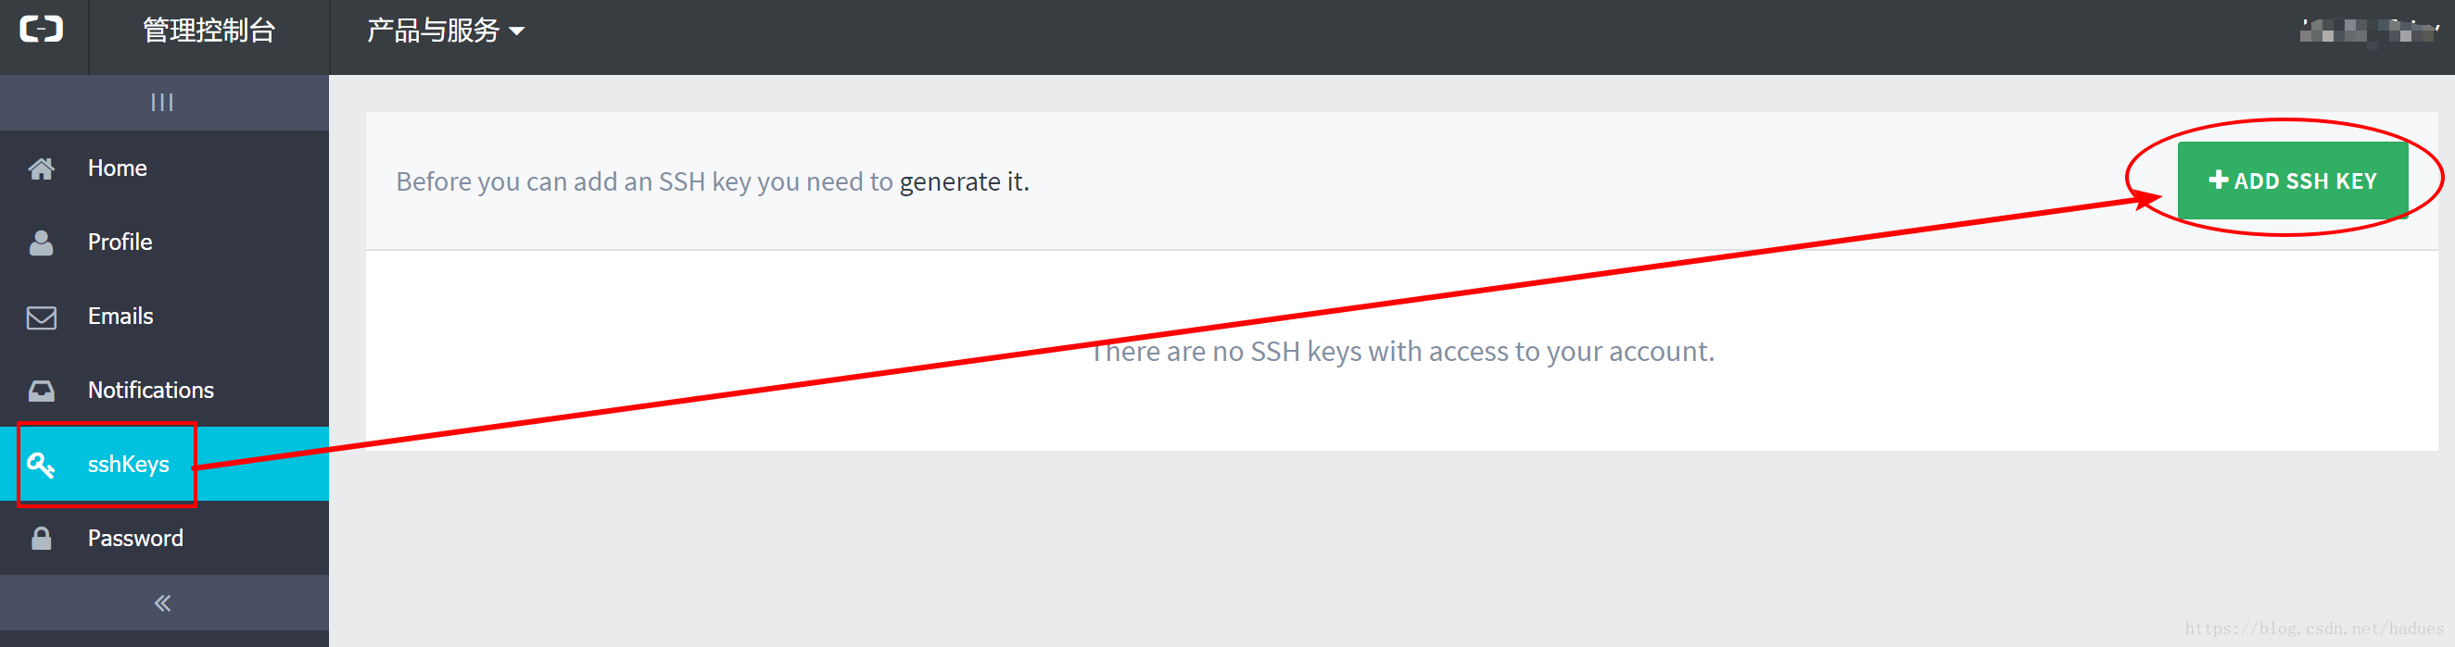Open the Home menu item
The height and width of the screenshot is (647, 2455).
(x=117, y=168)
